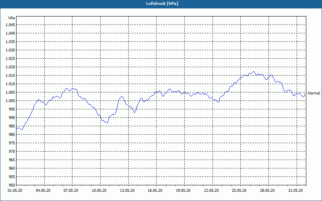Click the 28.05.20 date label
This screenshot has width=322, height=201.
click(267, 191)
